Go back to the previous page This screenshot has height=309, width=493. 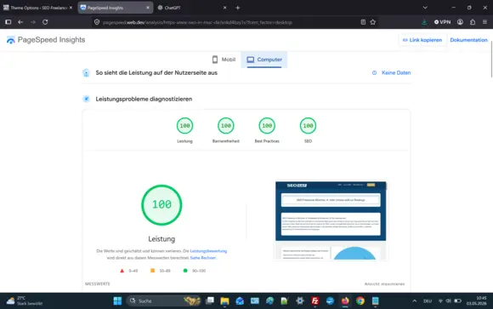click(x=20, y=22)
